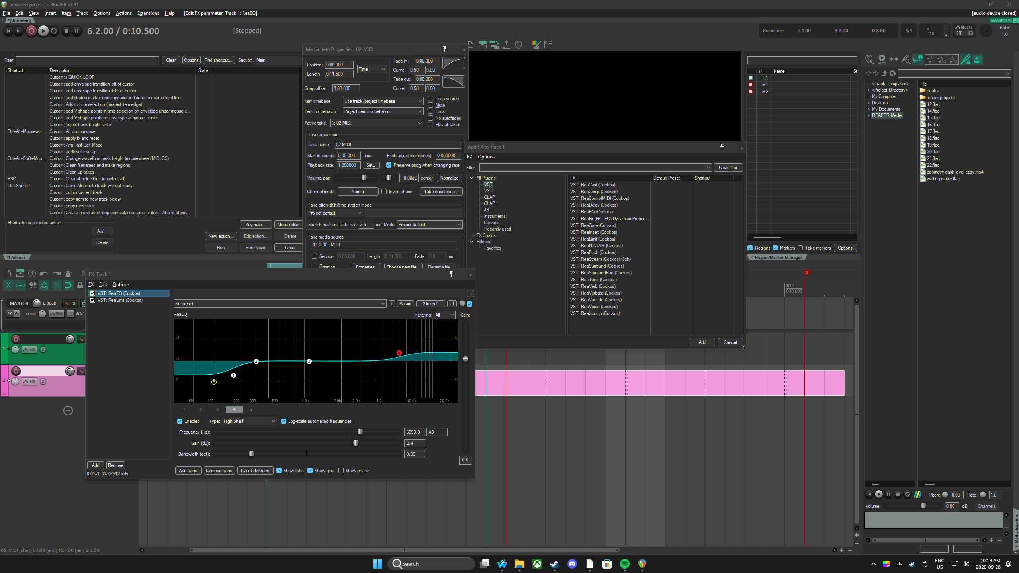Viewport: 1019px width, 573px height.
Task: Click the ReaEQ Frequency (Hz) slider handle
Action: coord(360,432)
